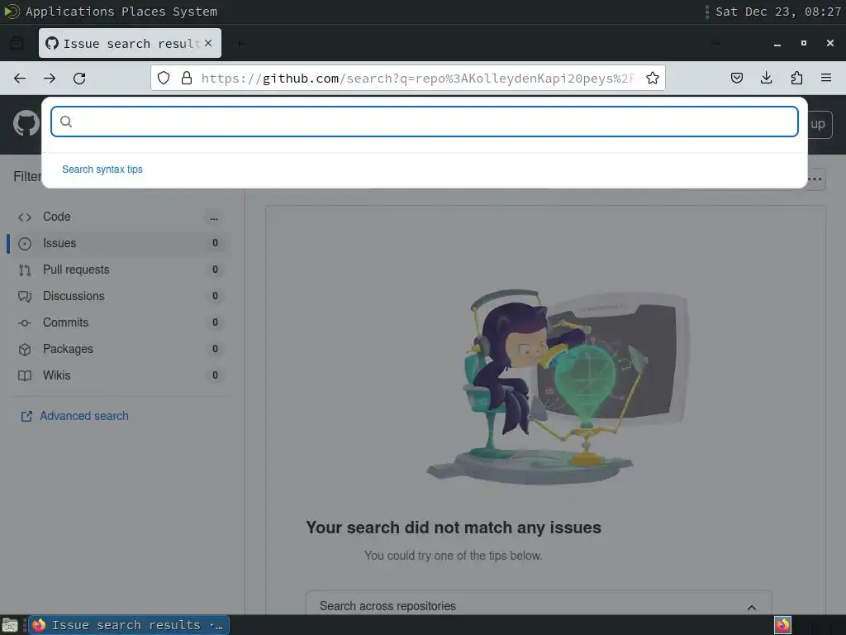Screen dimensions: 846x635
Task: Open a new browser tab
Action: [239, 43]
